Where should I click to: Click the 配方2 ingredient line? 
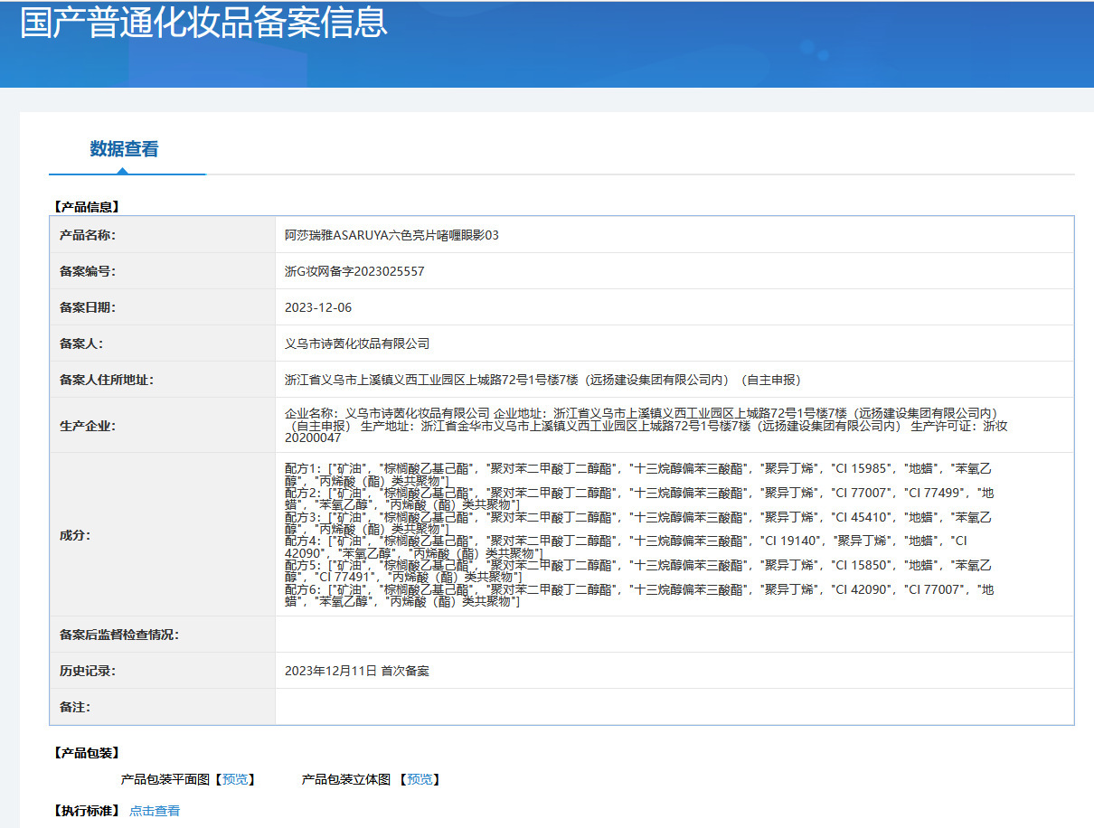click(639, 499)
